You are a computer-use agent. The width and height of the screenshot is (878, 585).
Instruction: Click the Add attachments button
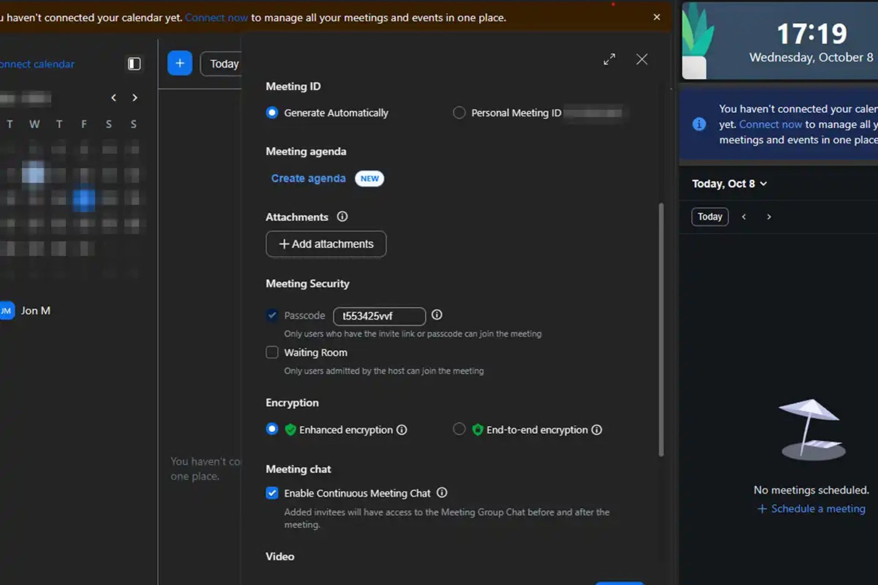pyautogui.click(x=326, y=244)
